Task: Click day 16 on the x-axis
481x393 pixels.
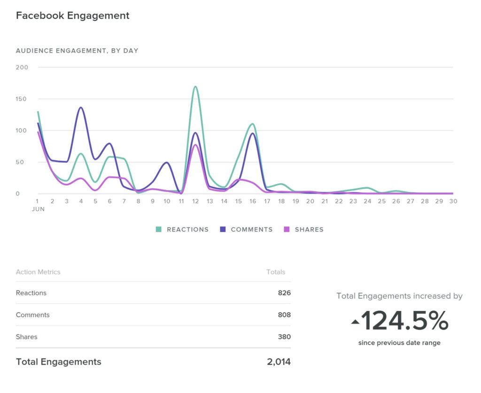Action: pos(253,201)
